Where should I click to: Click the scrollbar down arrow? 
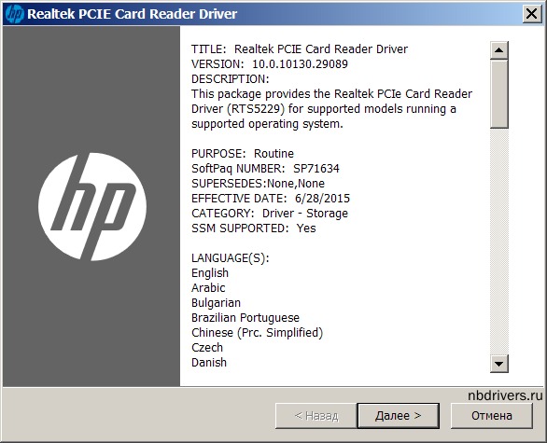pyautogui.click(x=498, y=364)
